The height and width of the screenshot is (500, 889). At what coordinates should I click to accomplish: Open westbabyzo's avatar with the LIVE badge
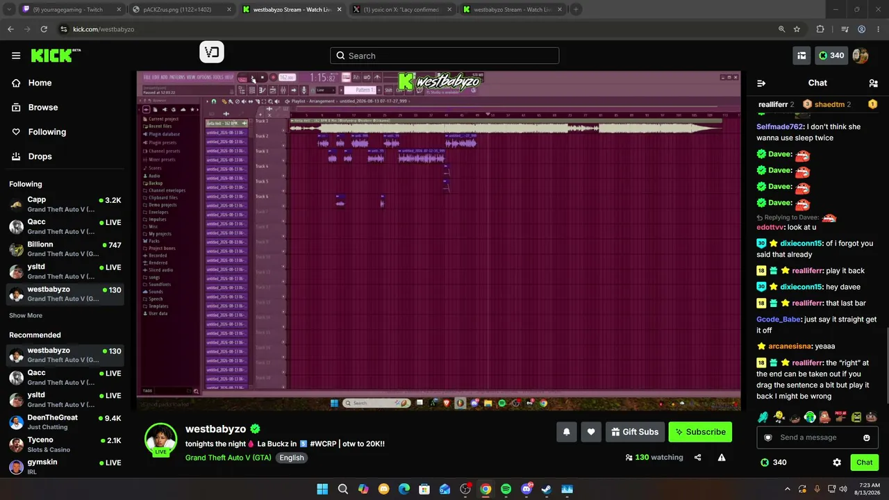point(160,439)
